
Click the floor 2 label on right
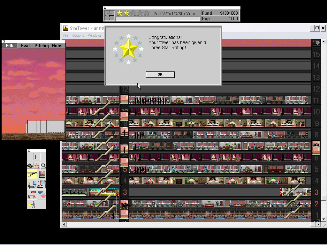[317, 204]
